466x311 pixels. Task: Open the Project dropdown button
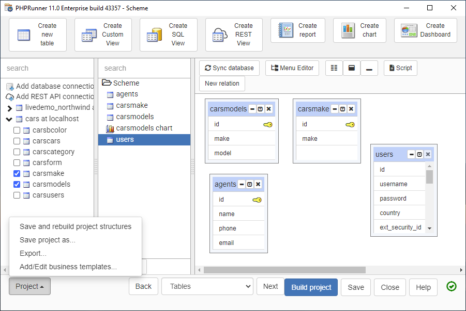(x=29, y=286)
